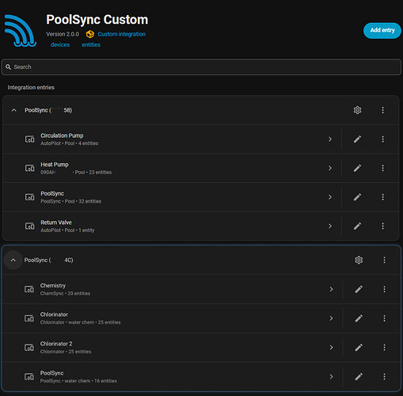This screenshot has height=396, width=403.
Task: Open Chlorinator 2 device chevron
Action: [331, 348]
